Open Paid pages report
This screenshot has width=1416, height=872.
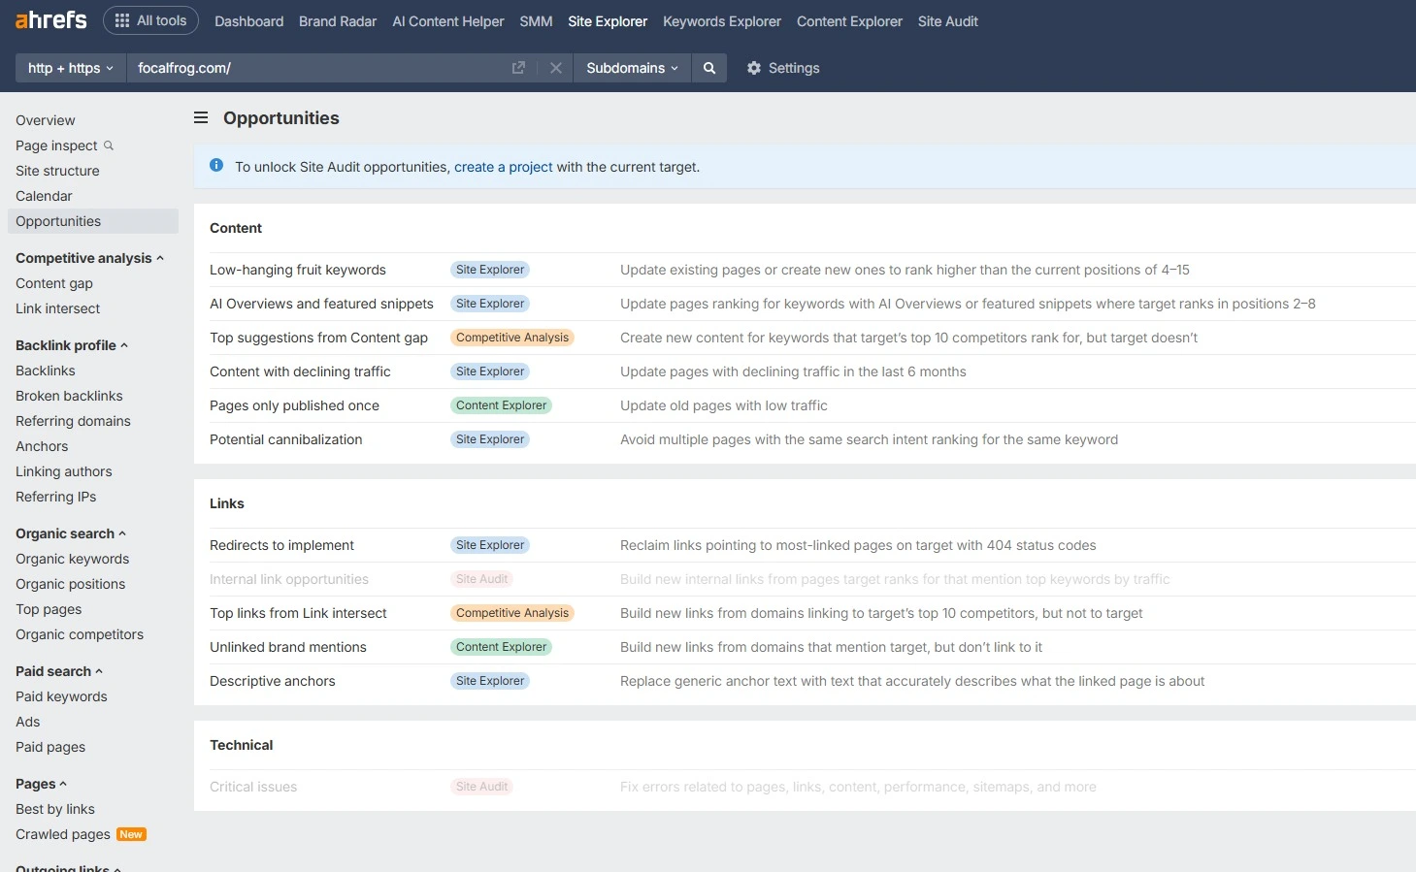point(50,747)
